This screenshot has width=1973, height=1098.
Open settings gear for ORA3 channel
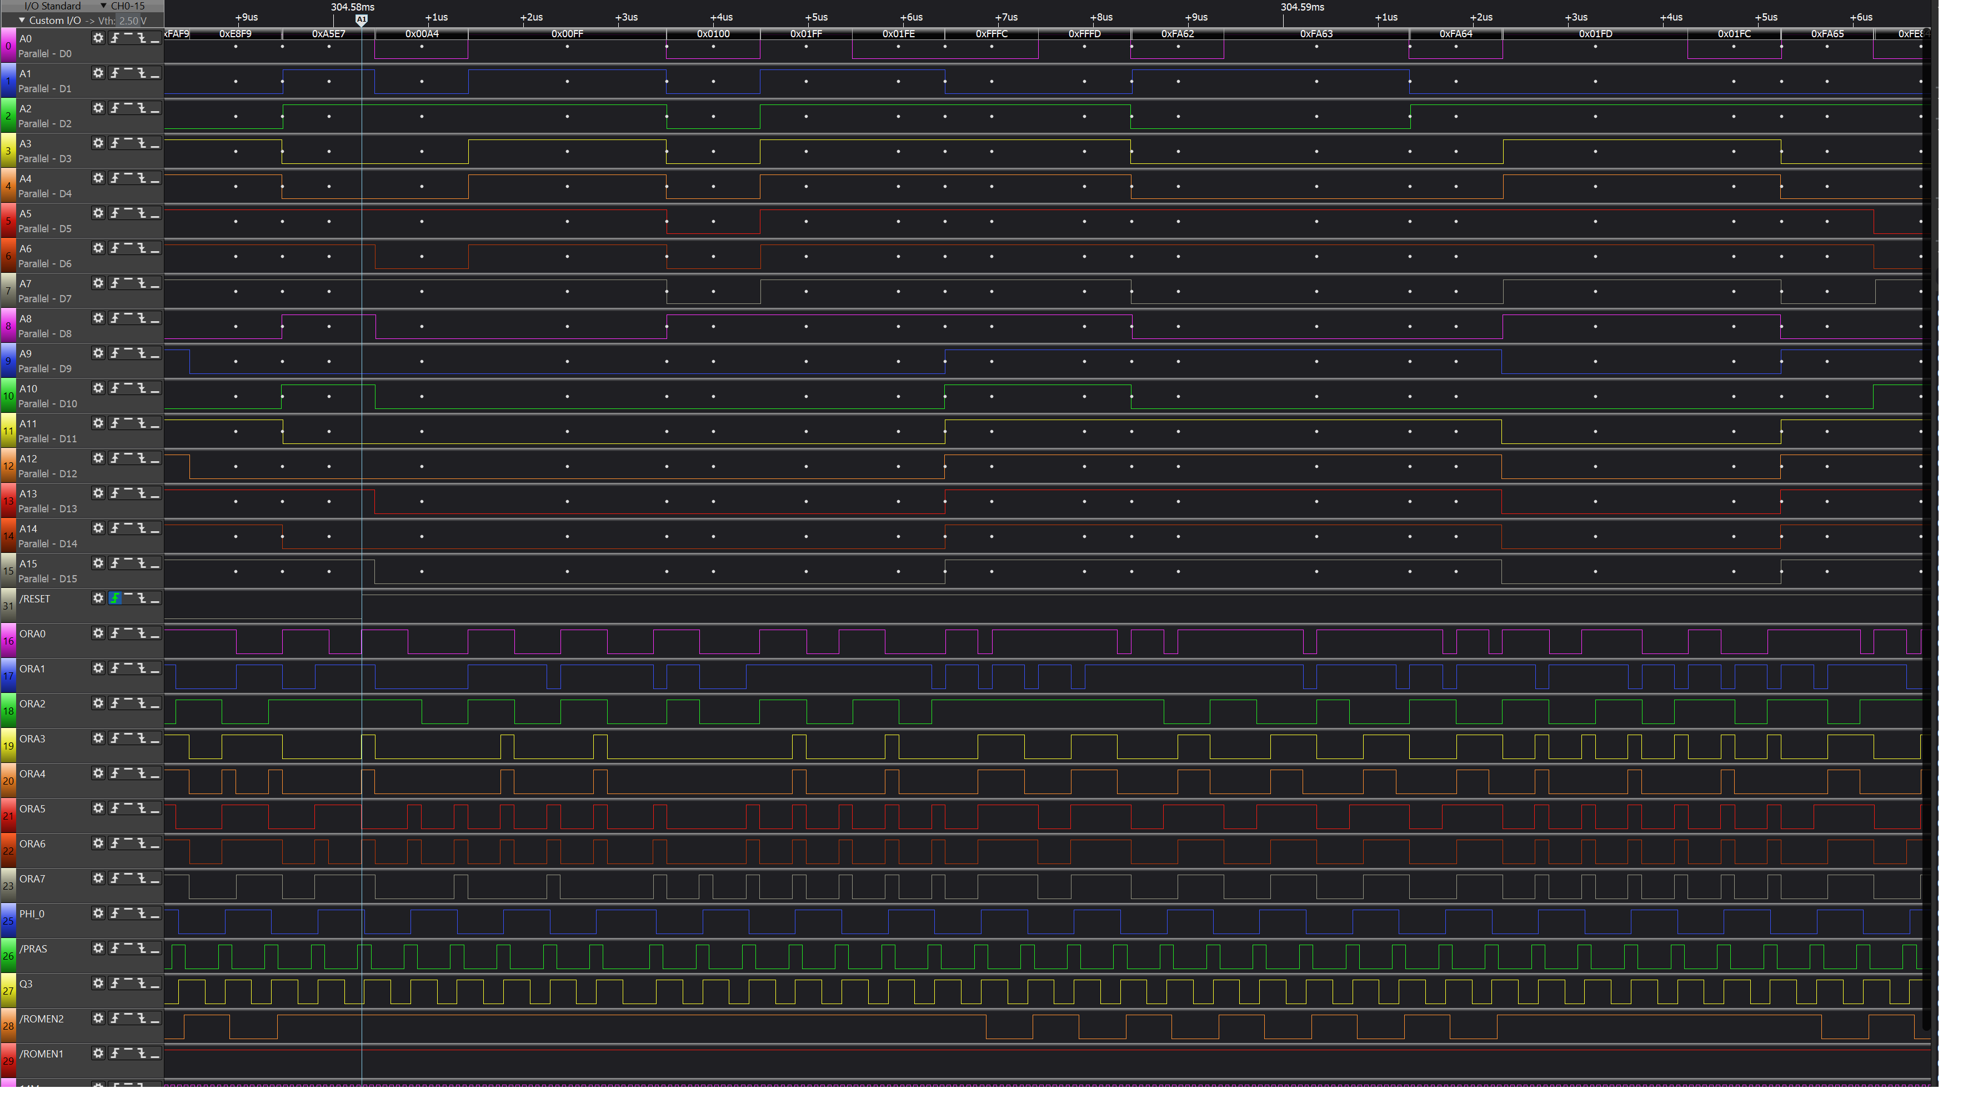(98, 738)
